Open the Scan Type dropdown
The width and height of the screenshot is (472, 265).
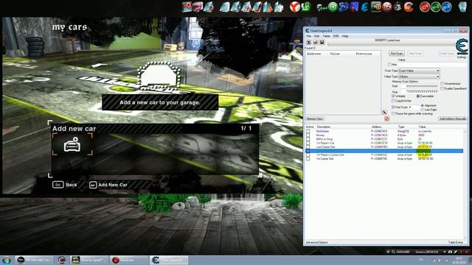click(x=419, y=71)
